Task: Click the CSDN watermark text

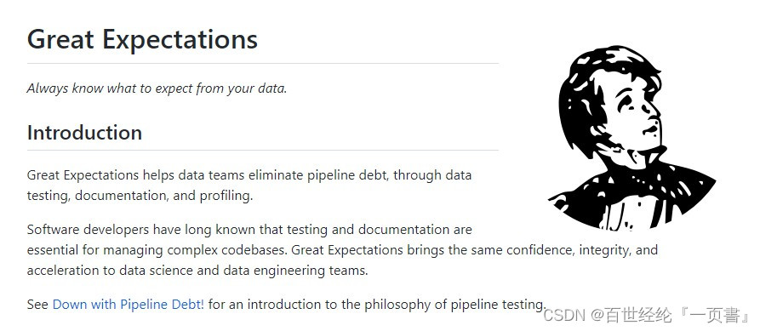Action: [x=565, y=316]
